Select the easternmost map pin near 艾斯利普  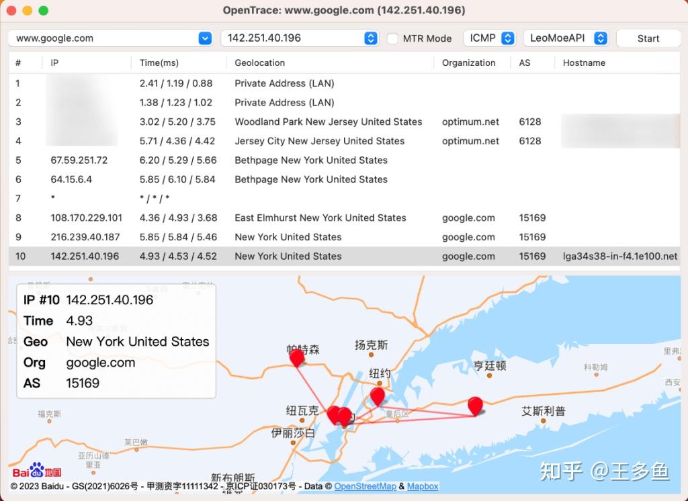pyautogui.click(x=476, y=406)
